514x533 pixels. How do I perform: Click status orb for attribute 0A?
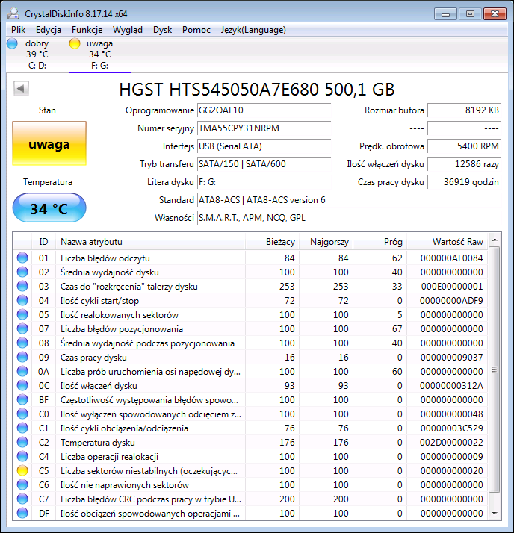click(x=22, y=371)
